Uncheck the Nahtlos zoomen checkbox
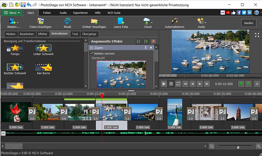 [91, 54]
